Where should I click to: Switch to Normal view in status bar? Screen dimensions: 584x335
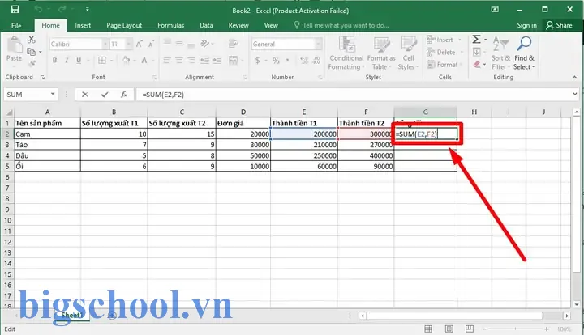click(x=428, y=329)
